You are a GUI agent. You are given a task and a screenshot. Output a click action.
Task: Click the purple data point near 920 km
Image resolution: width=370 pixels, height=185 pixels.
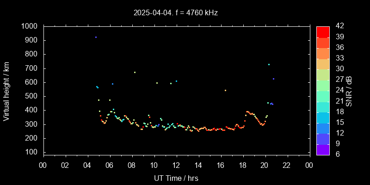pos(96,37)
